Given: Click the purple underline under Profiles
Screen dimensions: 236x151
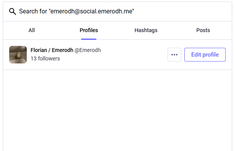Looking at the screenshot, I should [89, 39].
